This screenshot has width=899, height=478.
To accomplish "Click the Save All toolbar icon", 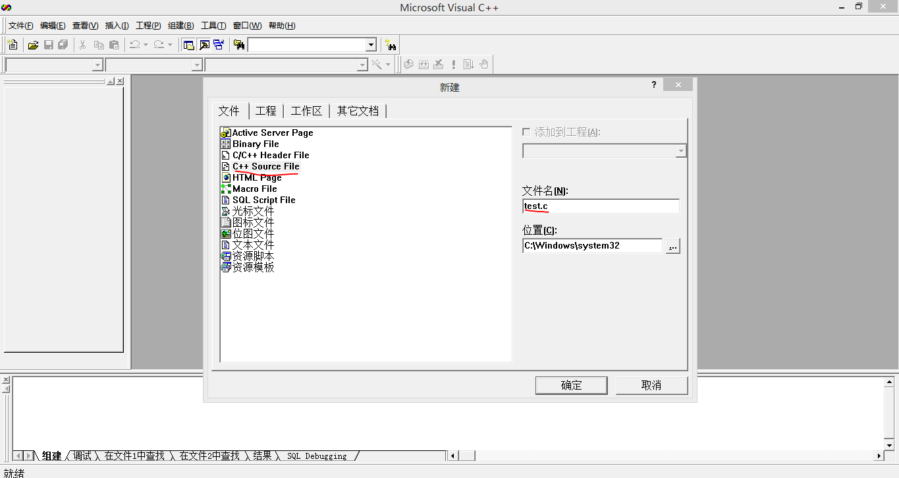I will tap(63, 45).
